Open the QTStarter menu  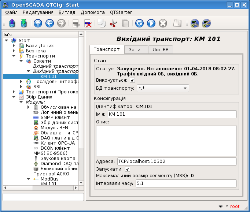[x=121, y=12]
